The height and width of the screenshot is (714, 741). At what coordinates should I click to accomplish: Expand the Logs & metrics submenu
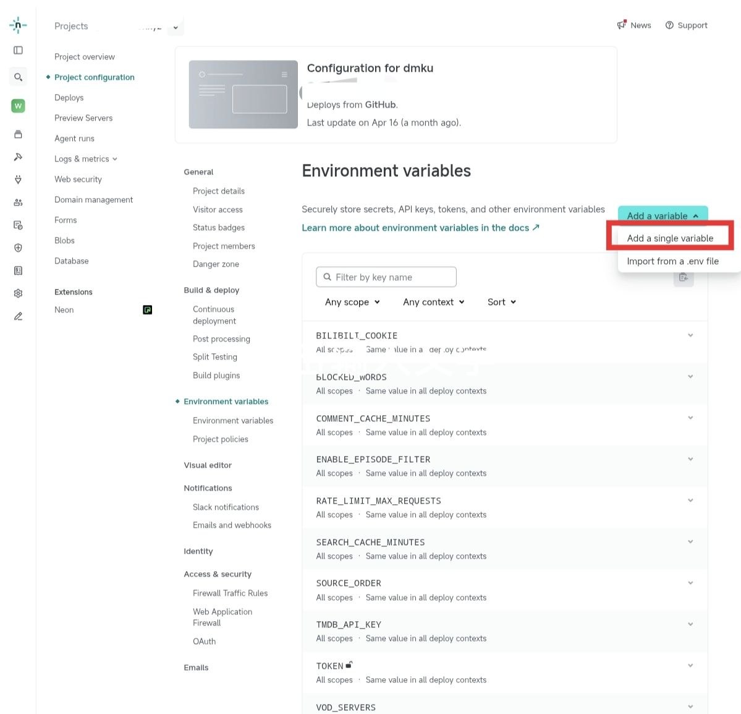(x=85, y=159)
